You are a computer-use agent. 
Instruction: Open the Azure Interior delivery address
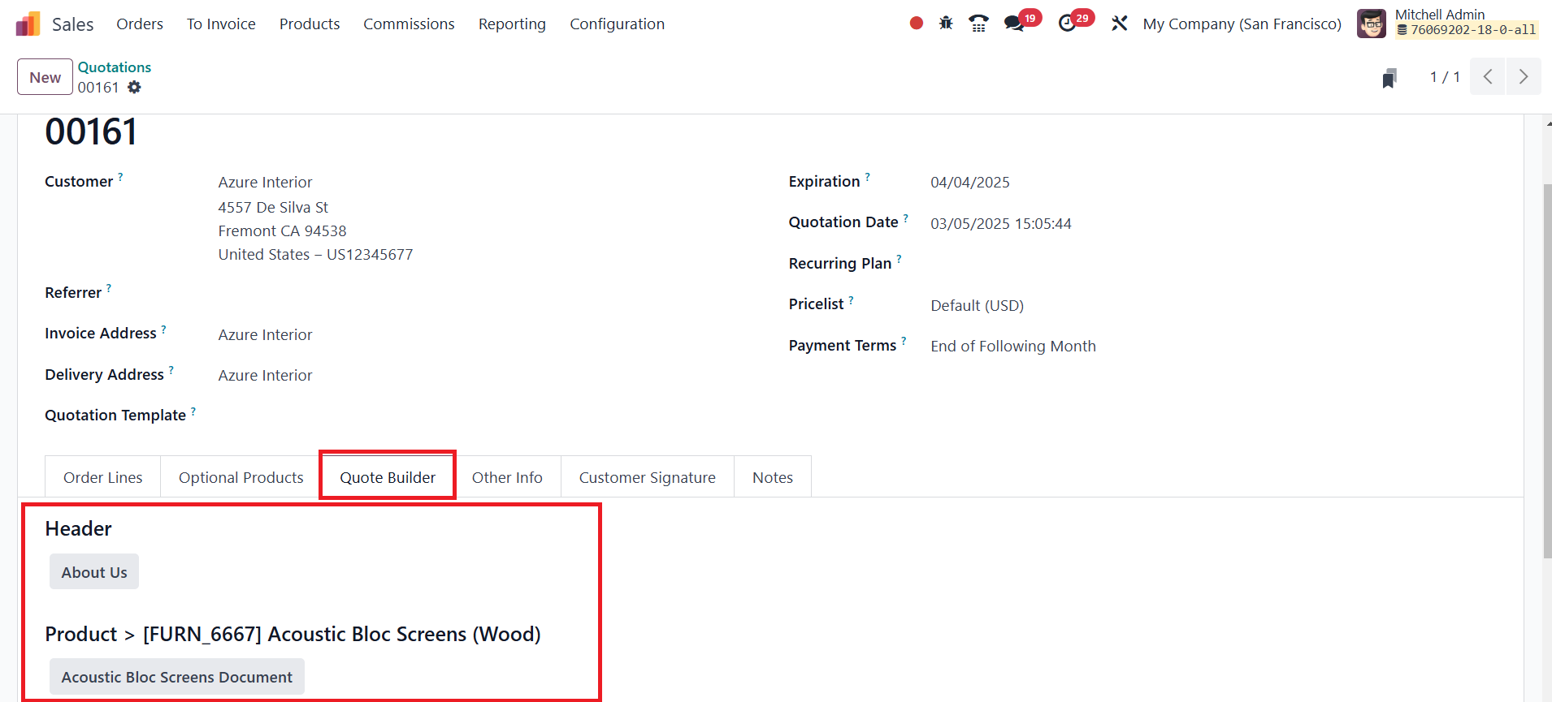[x=265, y=376]
